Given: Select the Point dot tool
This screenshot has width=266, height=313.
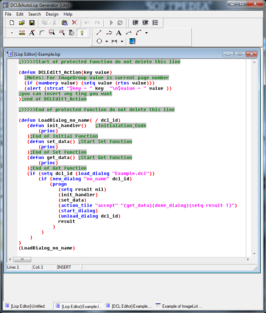Looking at the screenshot, I should tap(12, 33).
